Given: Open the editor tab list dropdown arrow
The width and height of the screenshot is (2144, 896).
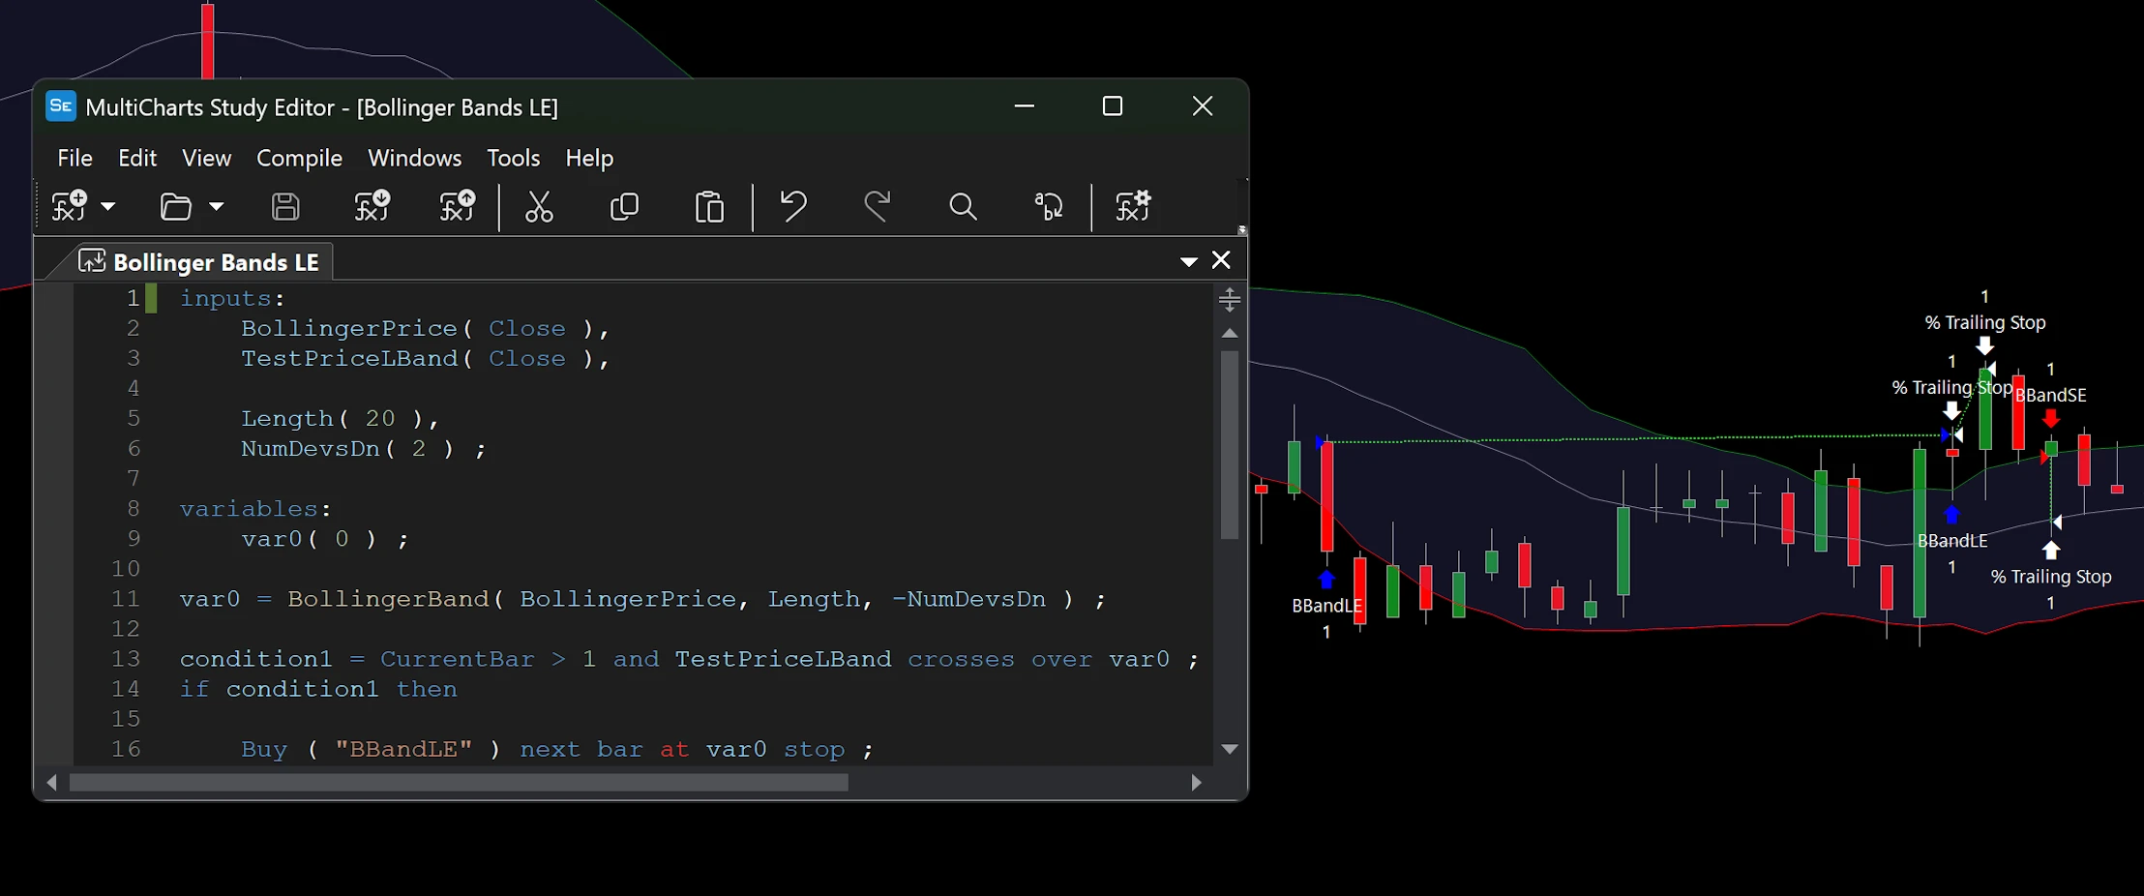Looking at the screenshot, I should tap(1187, 261).
